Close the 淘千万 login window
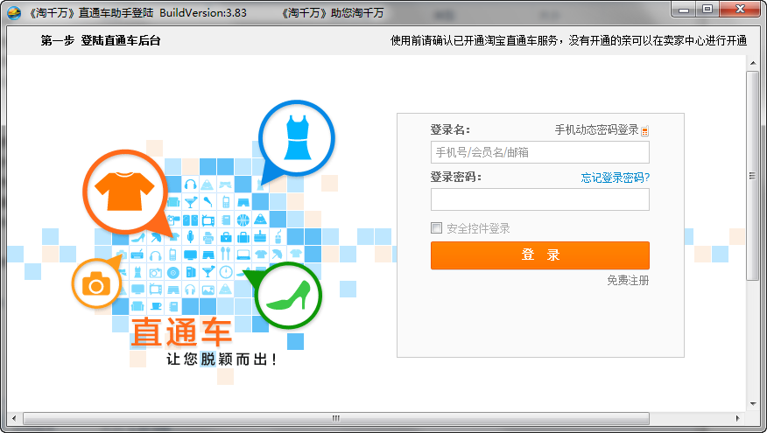The height and width of the screenshot is (433, 767). click(740, 10)
